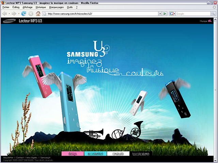This screenshot has width=218, height=163.
Task: Click the search magnifier icon
Action: click(213, 14)
